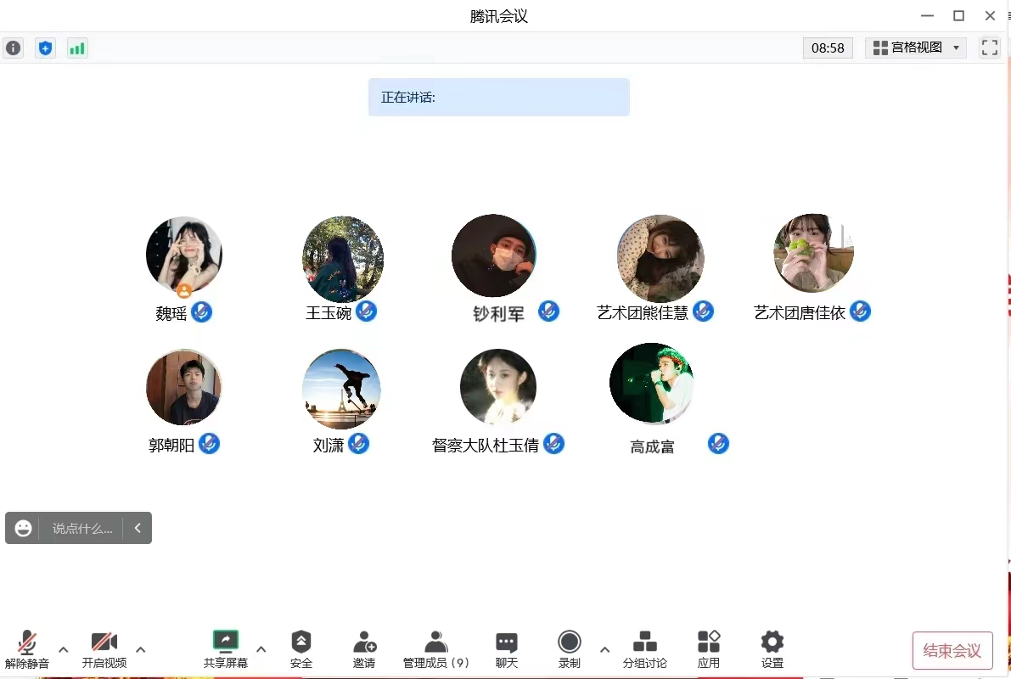Unmute microphone via 解除静音

pos(27,649)
